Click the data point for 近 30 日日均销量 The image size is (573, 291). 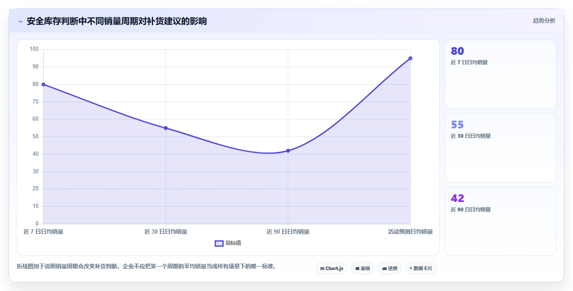[166, 128]
